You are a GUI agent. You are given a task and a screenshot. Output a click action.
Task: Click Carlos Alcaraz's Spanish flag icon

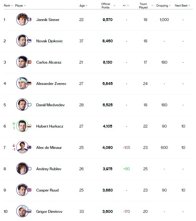29,62
